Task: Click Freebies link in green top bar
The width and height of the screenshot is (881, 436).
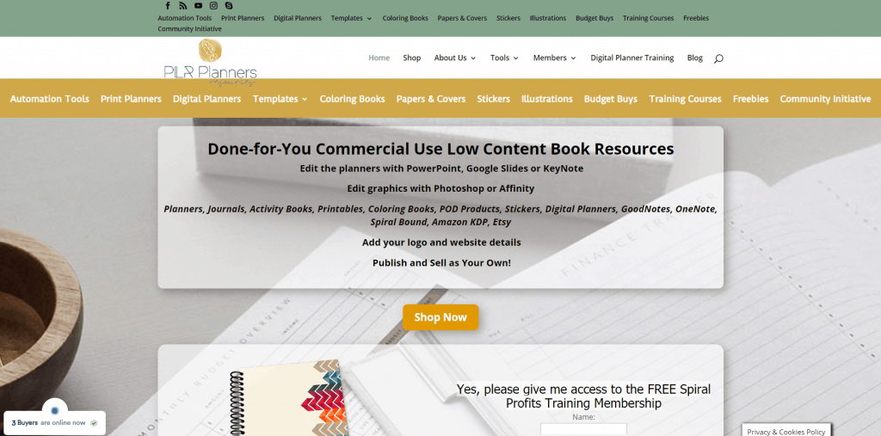Action: 696,18
